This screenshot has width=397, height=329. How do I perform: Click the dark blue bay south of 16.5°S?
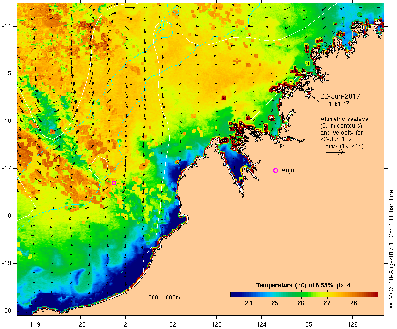pos(235,162)
